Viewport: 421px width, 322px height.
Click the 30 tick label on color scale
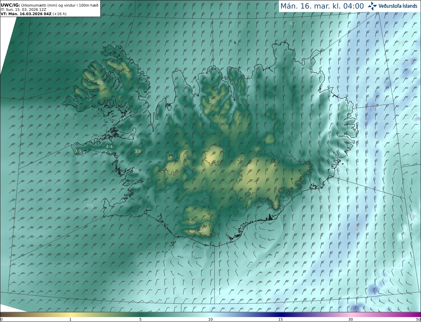[351, 319]
